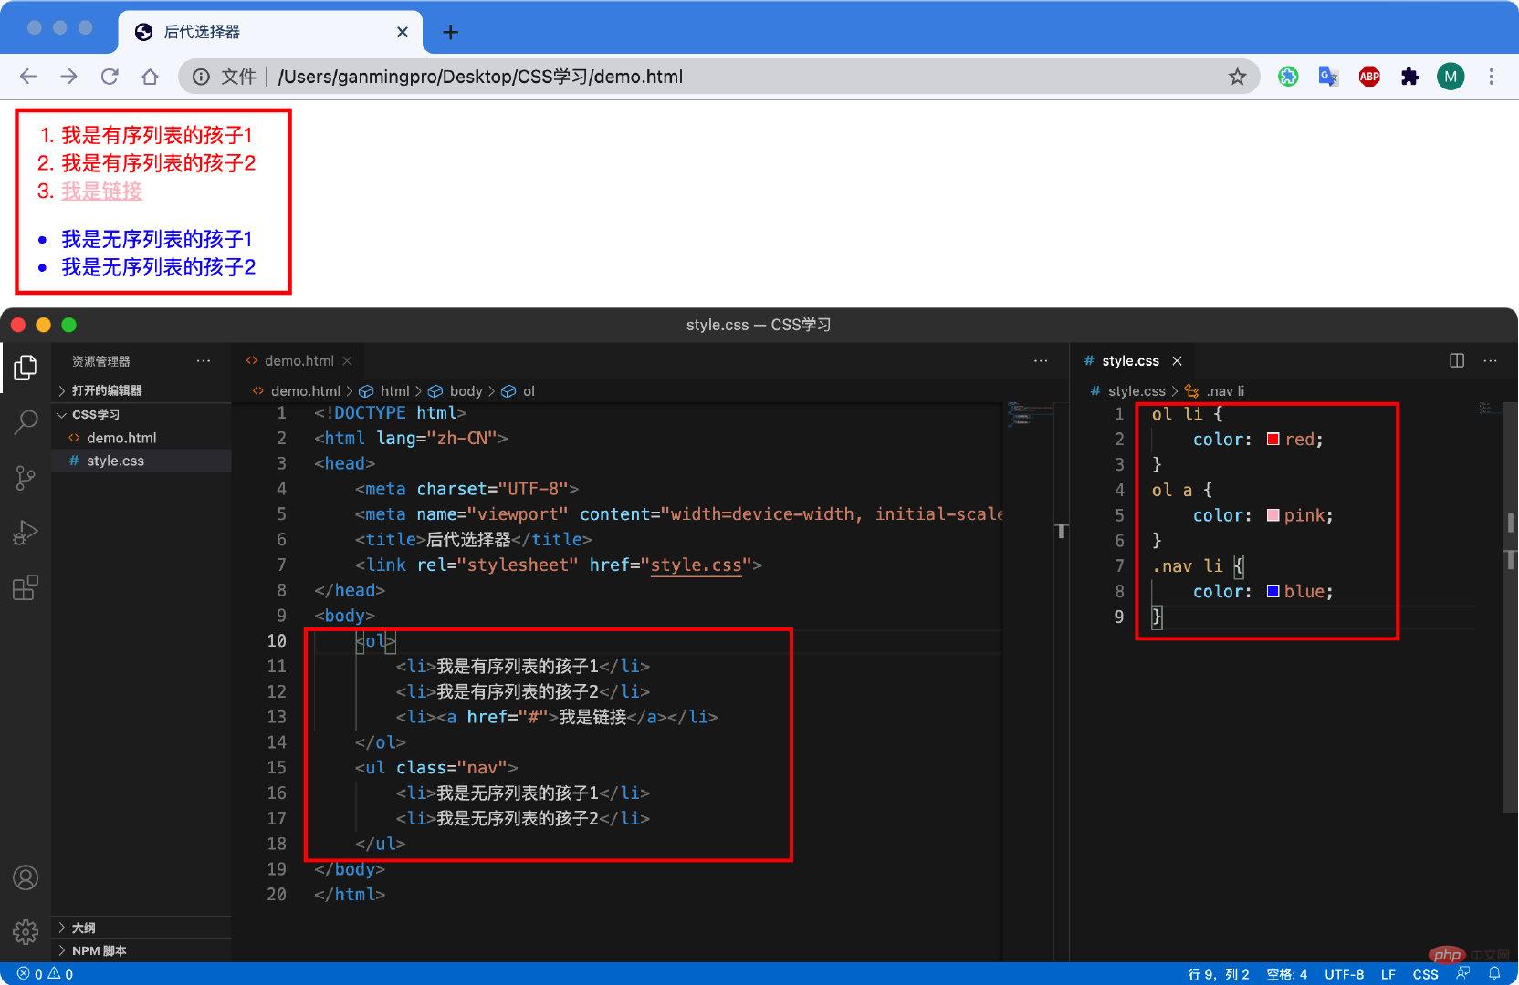The image size is (1519, 985).
Task: Close the 后代选择器 browser tab
Action: click(x=402, y=32)
